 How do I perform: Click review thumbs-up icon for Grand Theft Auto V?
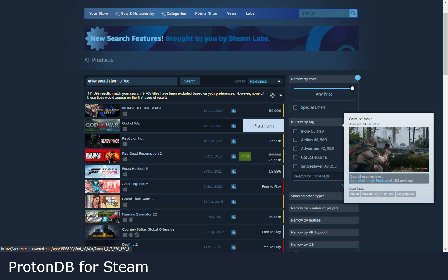(233, 202)
